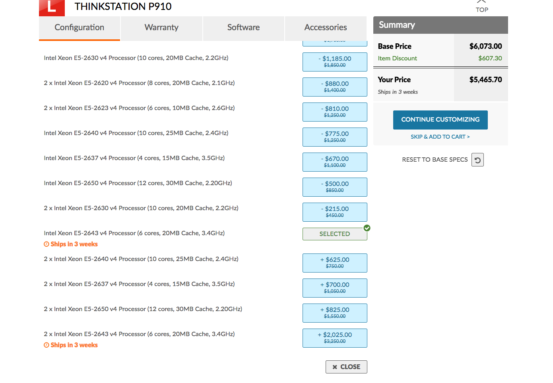This screenshot has height=383, width=553.
Task: Close the processor options panel
Action: click(346, 367)
